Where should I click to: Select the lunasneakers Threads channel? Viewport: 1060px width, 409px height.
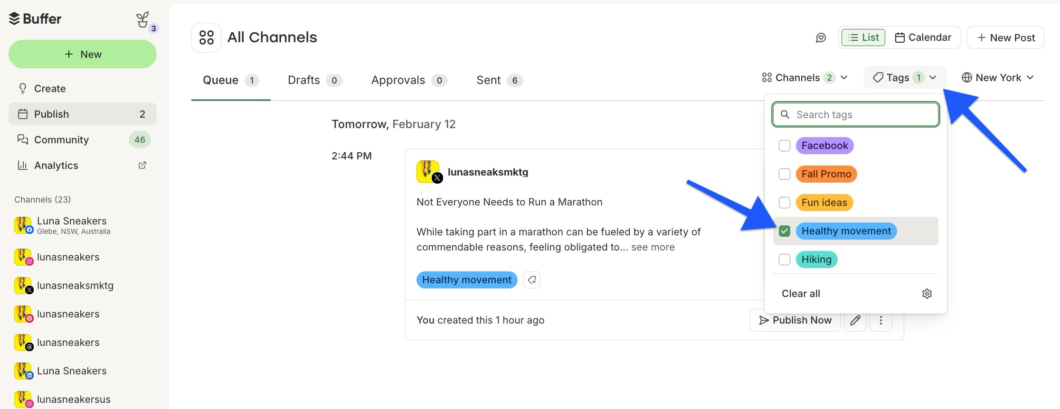click(x=83, y=343)
